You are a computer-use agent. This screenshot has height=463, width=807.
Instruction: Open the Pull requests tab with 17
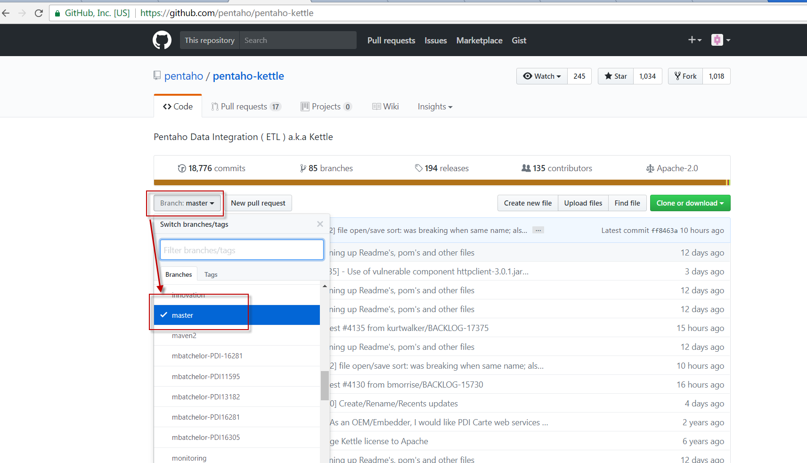(246, 107)
